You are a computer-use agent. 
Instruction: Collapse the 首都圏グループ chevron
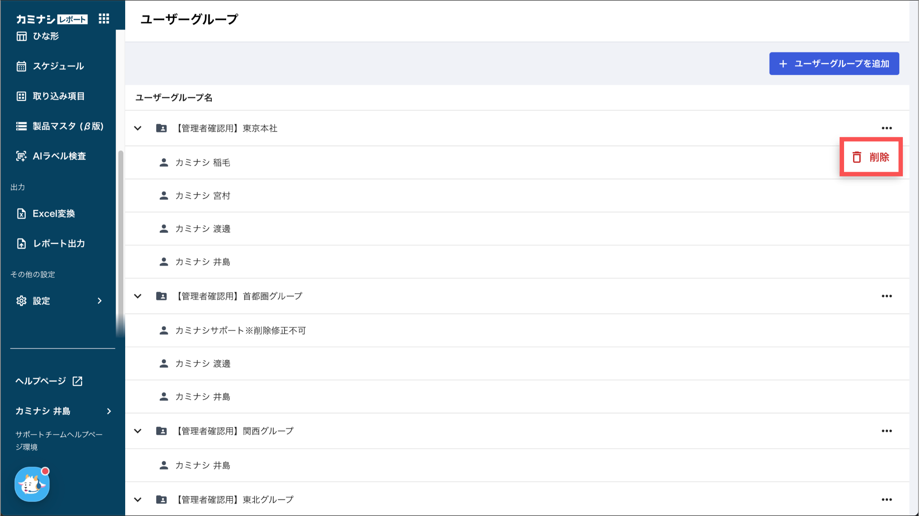(x=138, y=296)
